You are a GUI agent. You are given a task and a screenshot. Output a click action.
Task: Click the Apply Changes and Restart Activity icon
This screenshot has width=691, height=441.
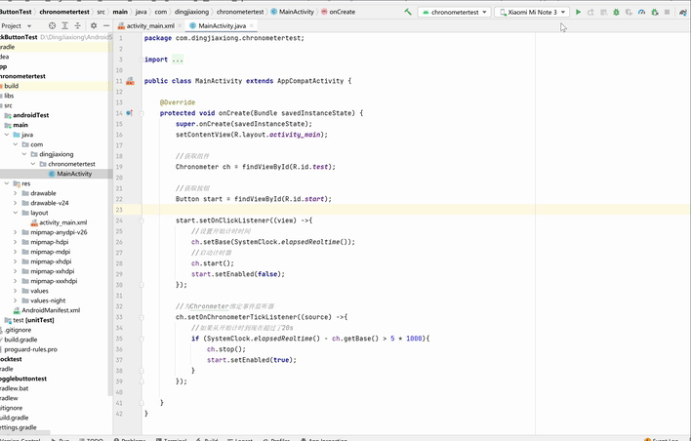tap(591, 13)
